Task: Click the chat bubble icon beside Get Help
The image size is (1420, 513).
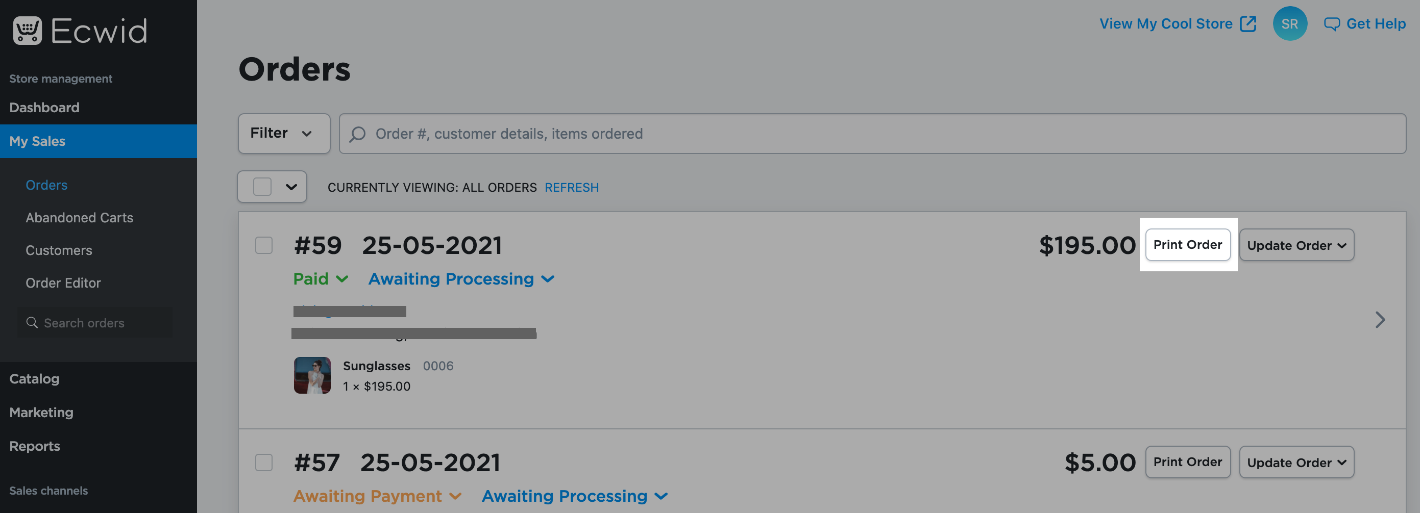Action: (1331, 24)
